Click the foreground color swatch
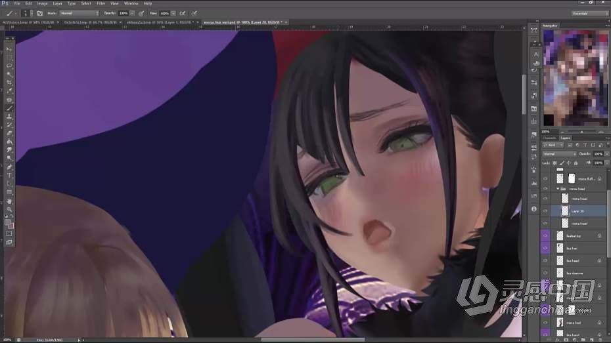The image size is (611, 343). pyautogui.click(x=8, y=223)
